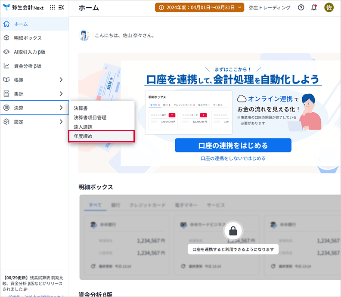Image resolution: width=341 pixels, height=297 pixels.
Task: Open 決算書 from the flyout menu
Action: point(81,108)
